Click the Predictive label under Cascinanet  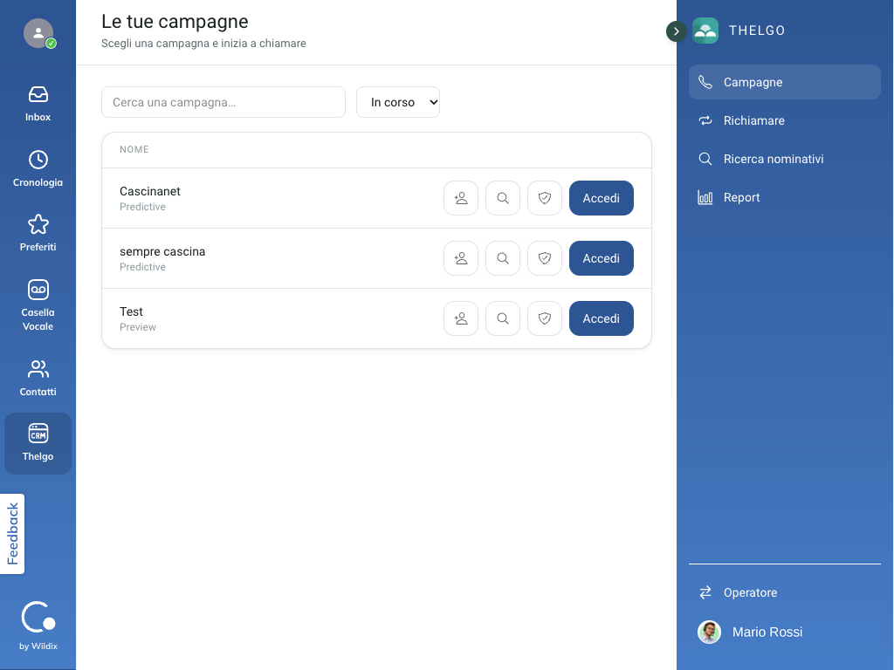pos(142,207)
